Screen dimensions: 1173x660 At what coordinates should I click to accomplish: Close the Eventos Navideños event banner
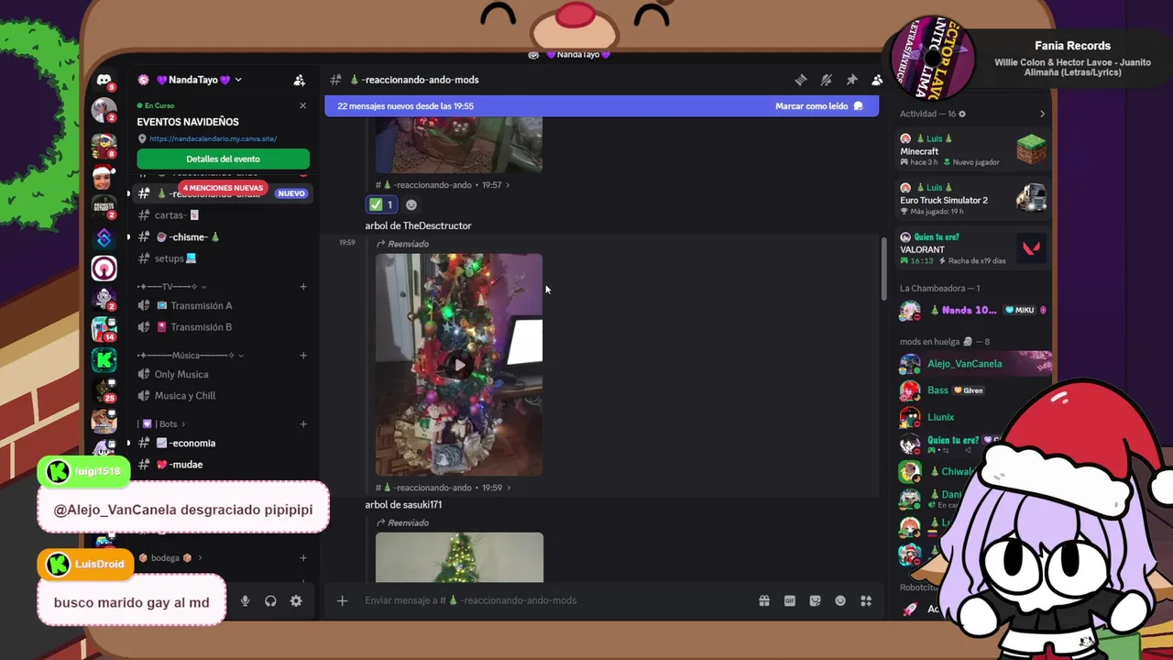click(x=302, y=105)
